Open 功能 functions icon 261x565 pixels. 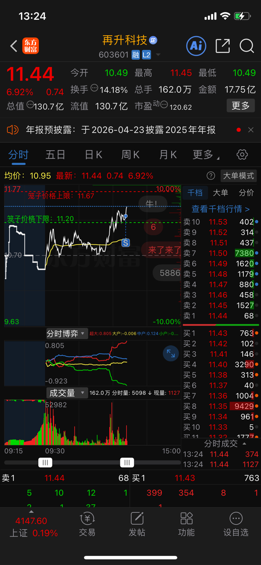(186, 525)
